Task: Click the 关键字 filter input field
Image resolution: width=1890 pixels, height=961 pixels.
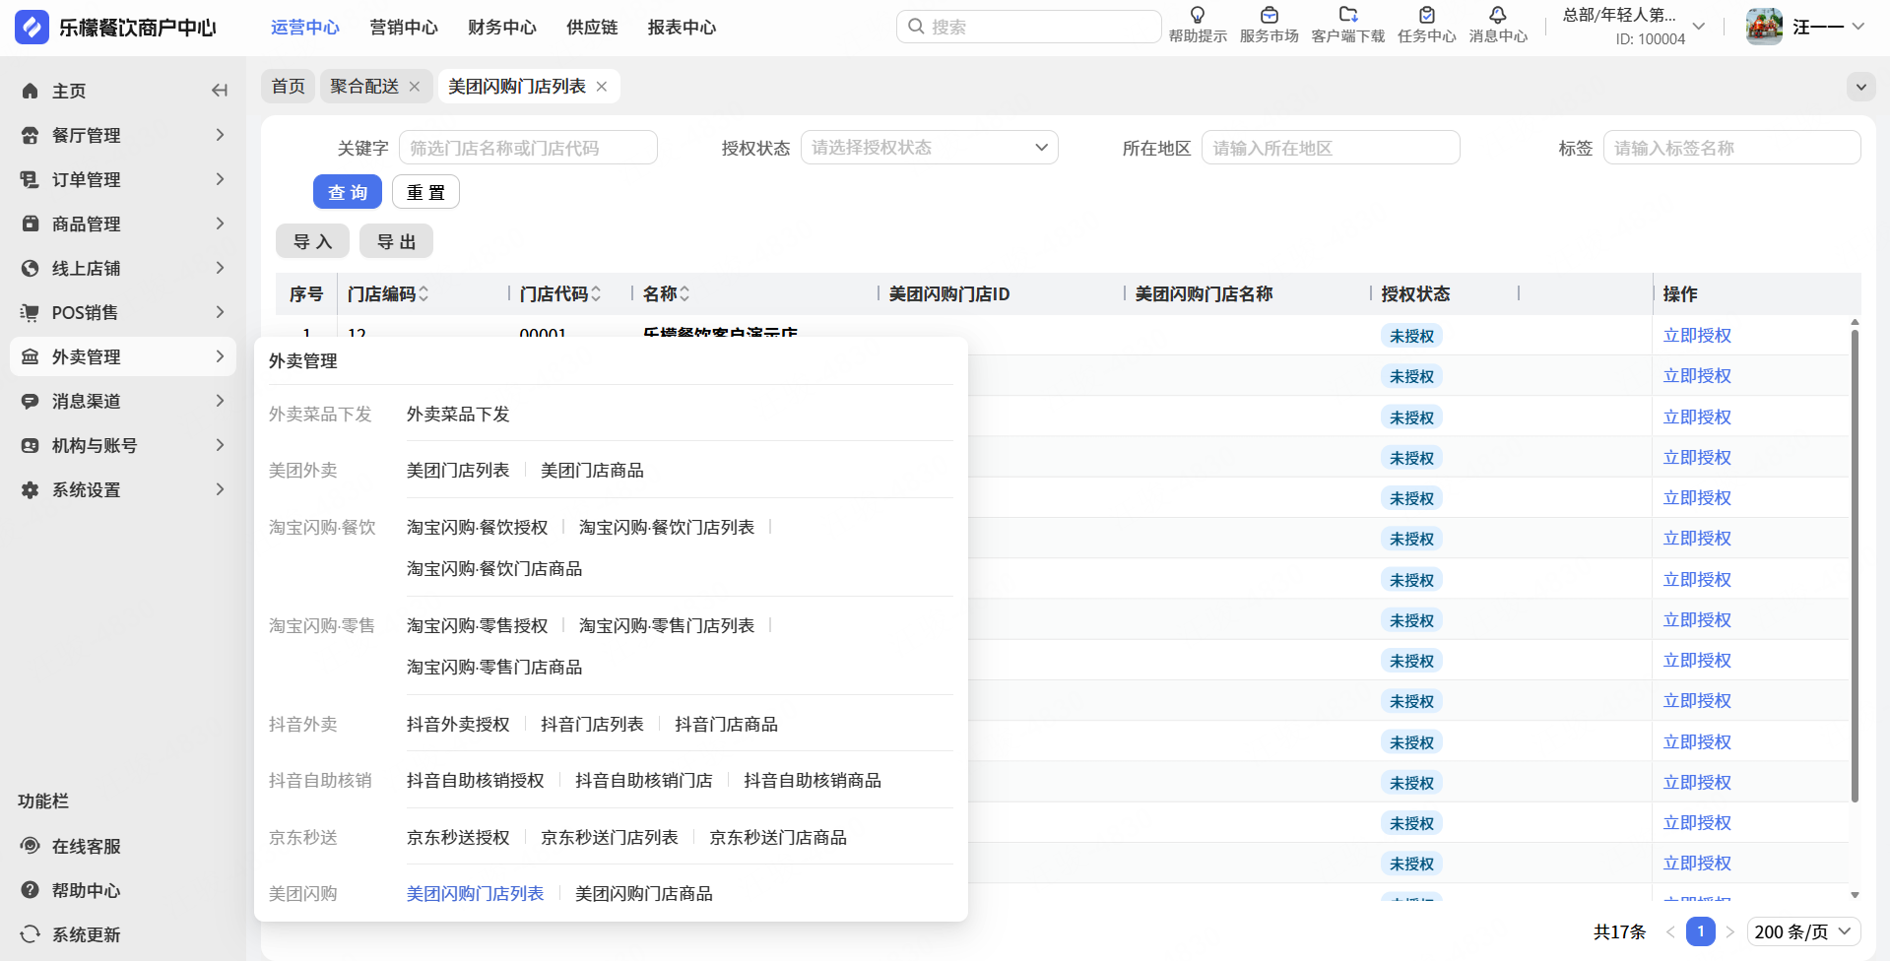Action: [x=528, y=148]
